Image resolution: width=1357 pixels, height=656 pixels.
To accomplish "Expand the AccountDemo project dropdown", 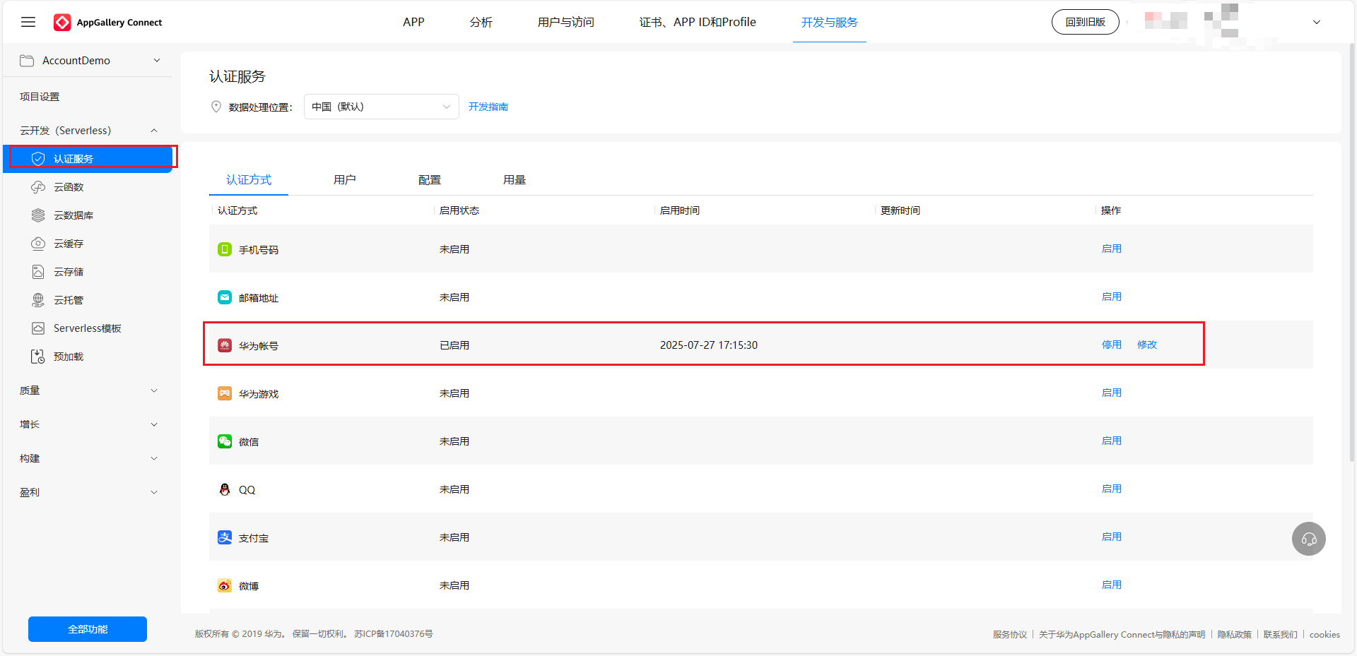I will (x=157, y=61).
